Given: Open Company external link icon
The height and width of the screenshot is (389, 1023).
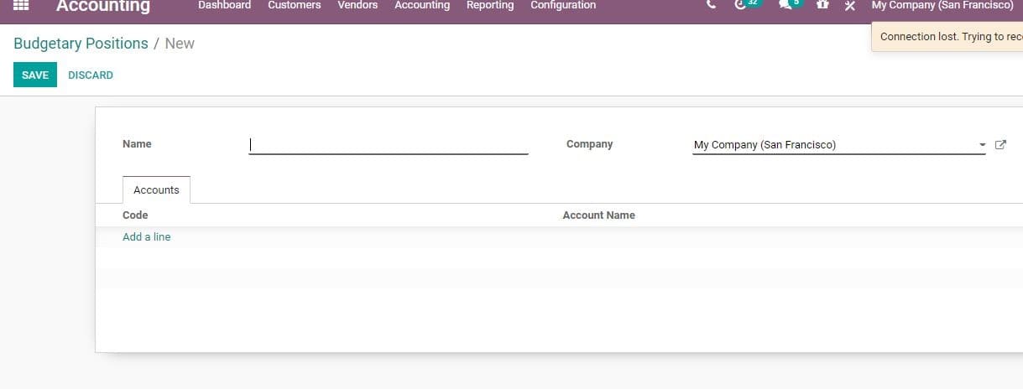Looking at the screenshot, I should click(1000, 145).
